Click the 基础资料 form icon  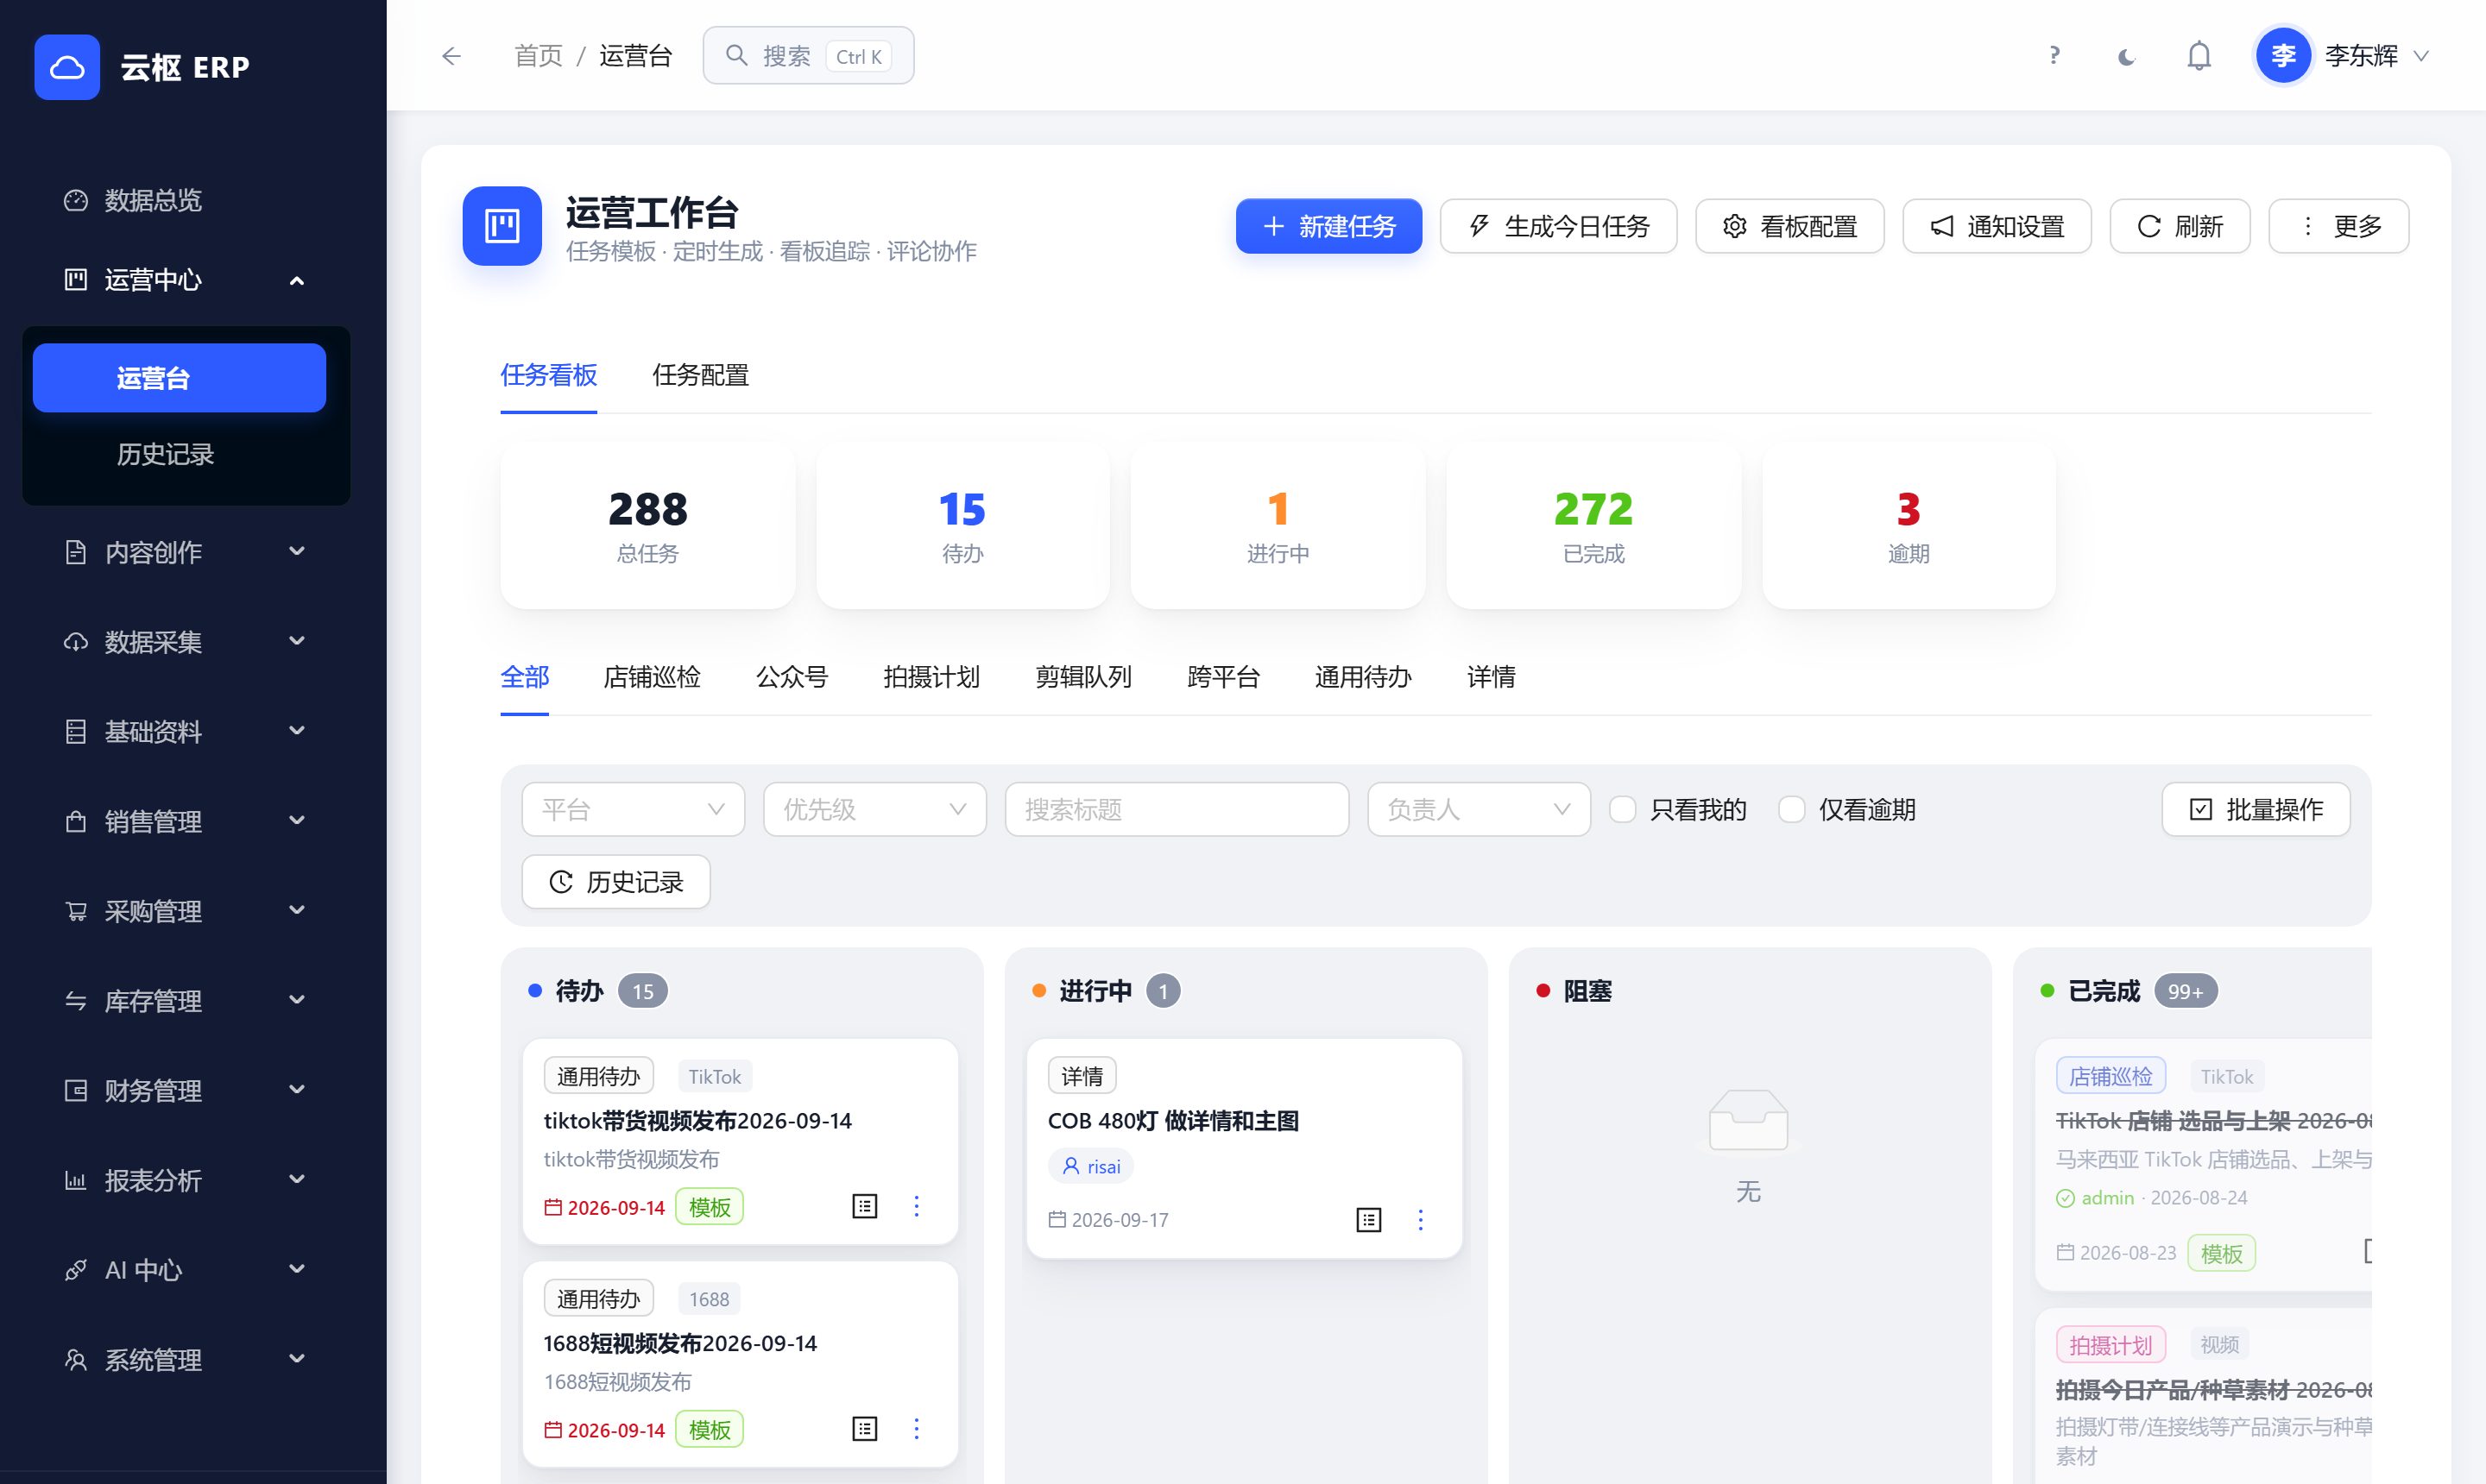point(76,732)
